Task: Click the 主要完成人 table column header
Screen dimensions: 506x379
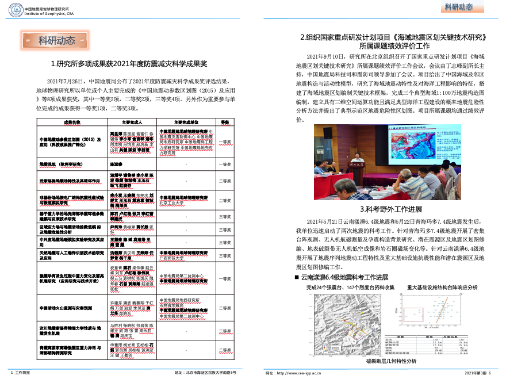Action: coord(132,122)
